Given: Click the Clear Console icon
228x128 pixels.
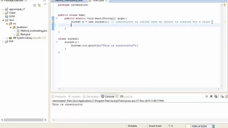Looking at the screenshot, I should pos(222,96).
